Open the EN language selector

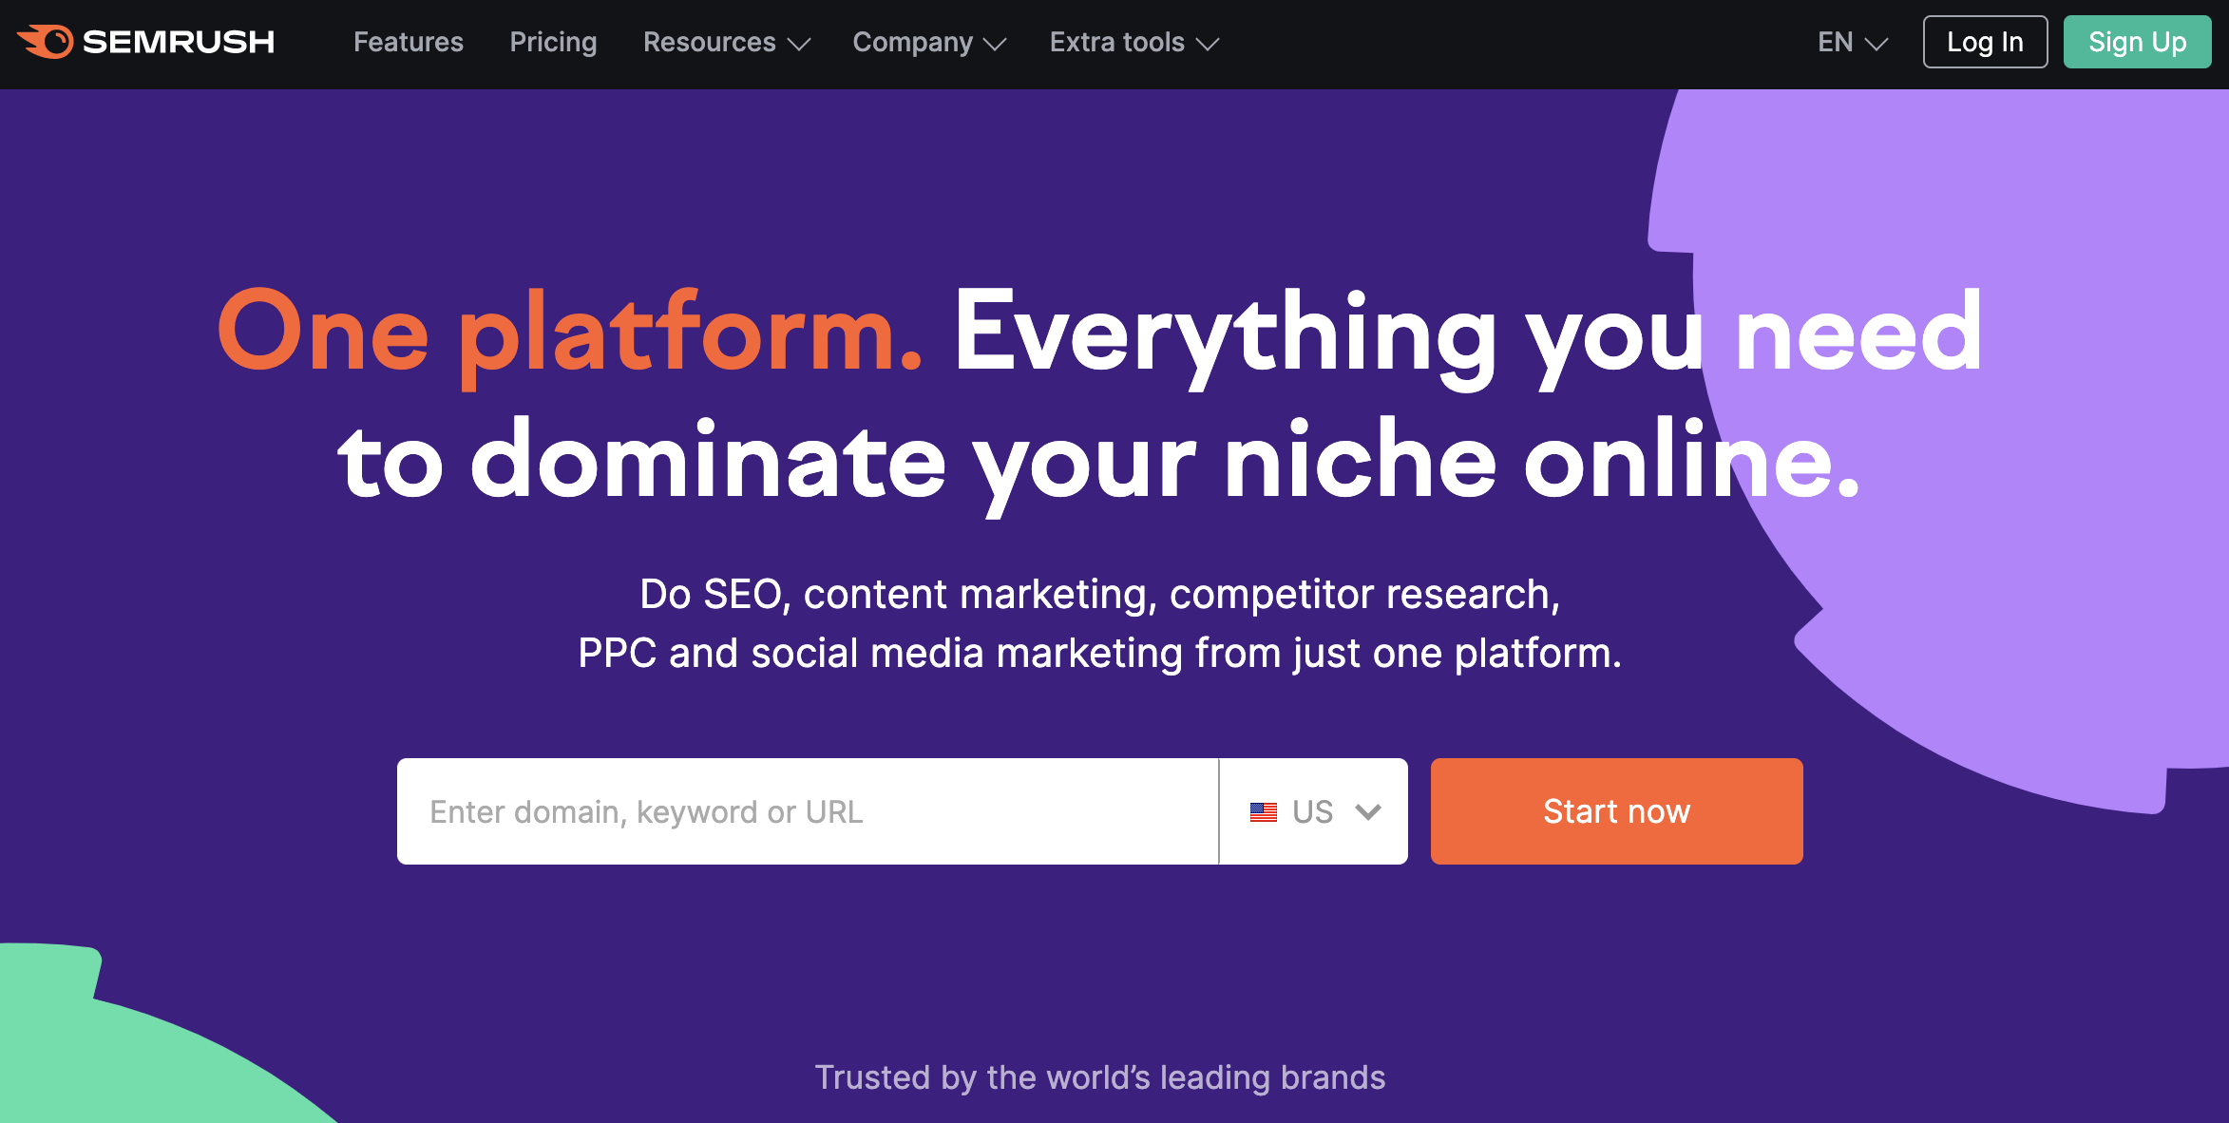(x=1852, y=42)
